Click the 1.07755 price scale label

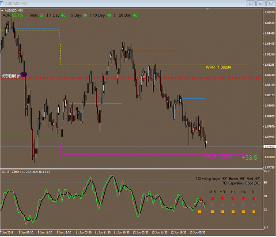tap(270, 167)
